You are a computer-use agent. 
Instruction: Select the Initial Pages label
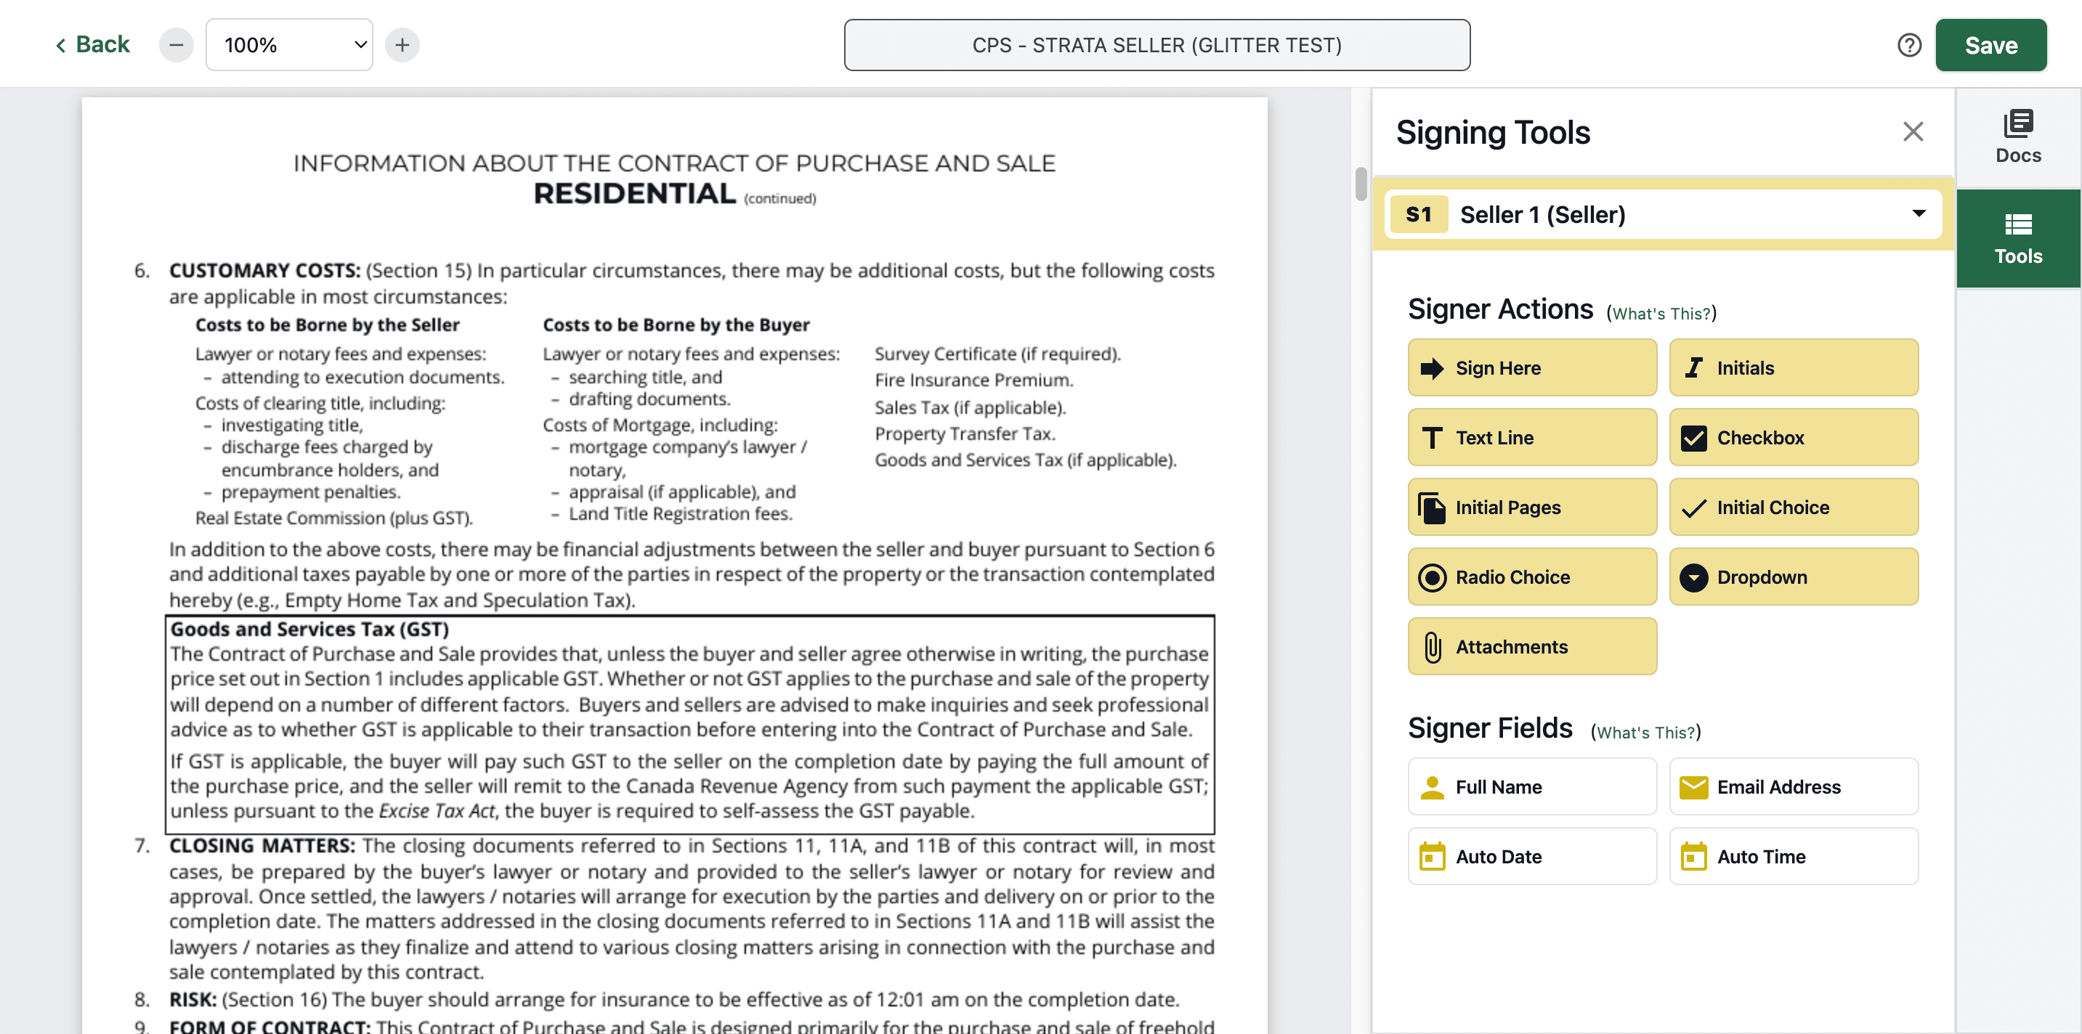tap(1508, 508)
